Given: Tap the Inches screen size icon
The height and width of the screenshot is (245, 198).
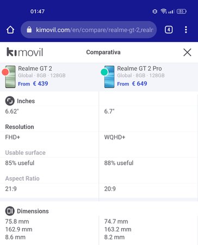Looking at the screenshot, I should [x=10, y=101].
